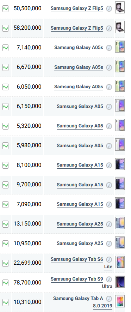Screen dimensions: 131x312
Task: View Galaxy A05 thumbnail in 6,150,000 row
Action: 120,106
